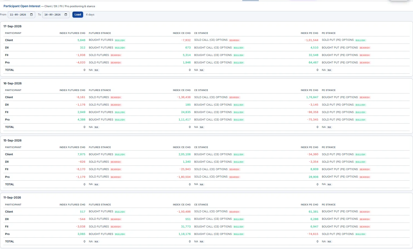Click DII futures value 312 on 17-Sep

pyautogui.click(x=83, y=48)
